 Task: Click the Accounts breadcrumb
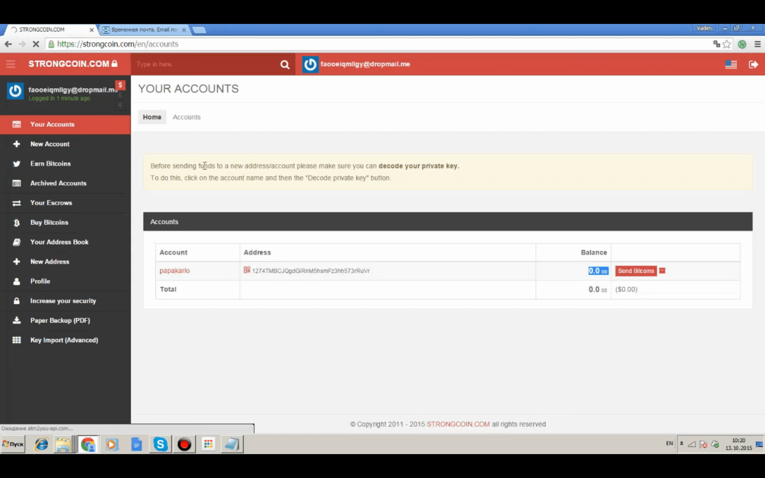(186, 117)
